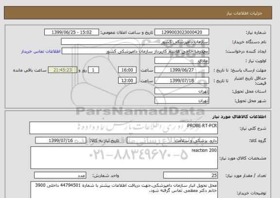Click the گروه کالا label

(x=258, y=141)
